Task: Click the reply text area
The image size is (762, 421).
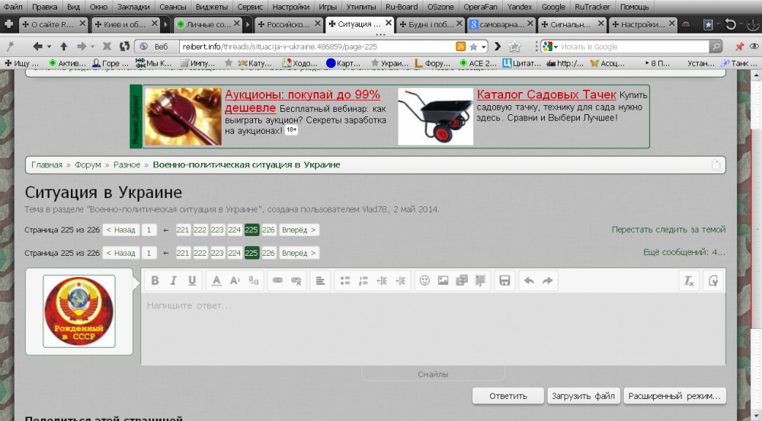Action: (x=433, y=329)
